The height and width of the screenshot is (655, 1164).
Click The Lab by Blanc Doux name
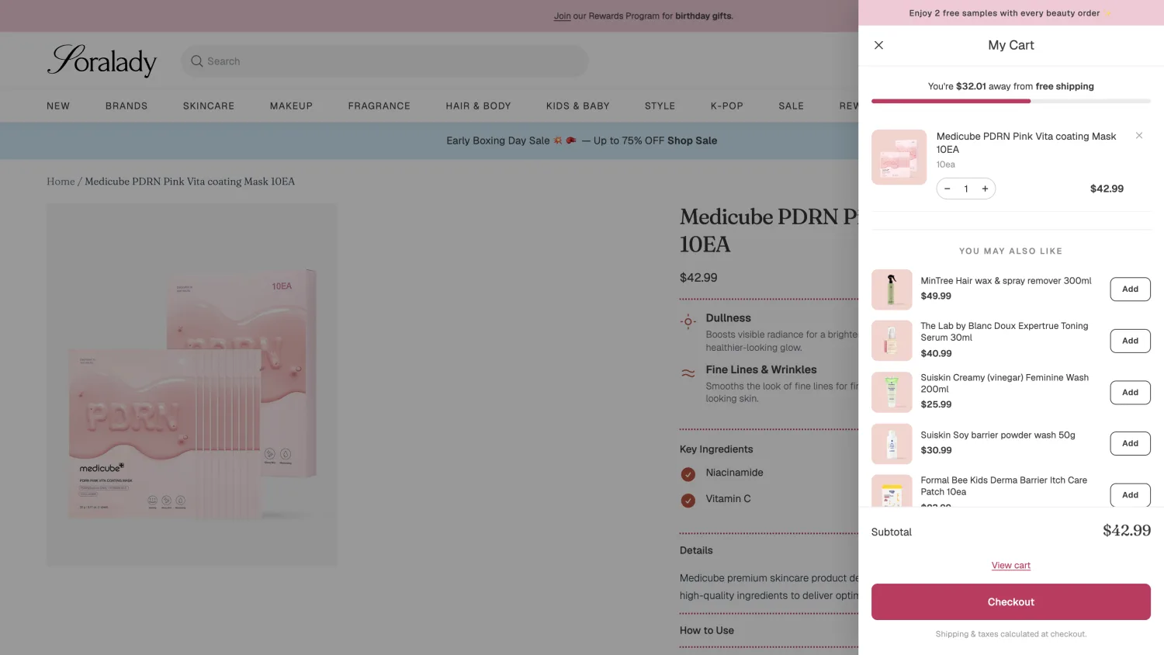pos(1004,331)
